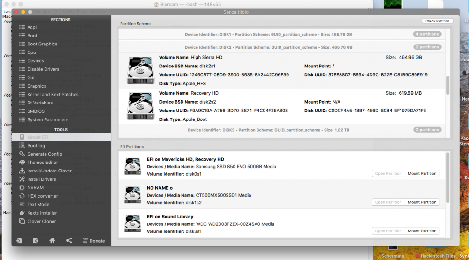Click High Sierra HD Volume UUID value
The image size is (469, 260).
coord(239,74)
